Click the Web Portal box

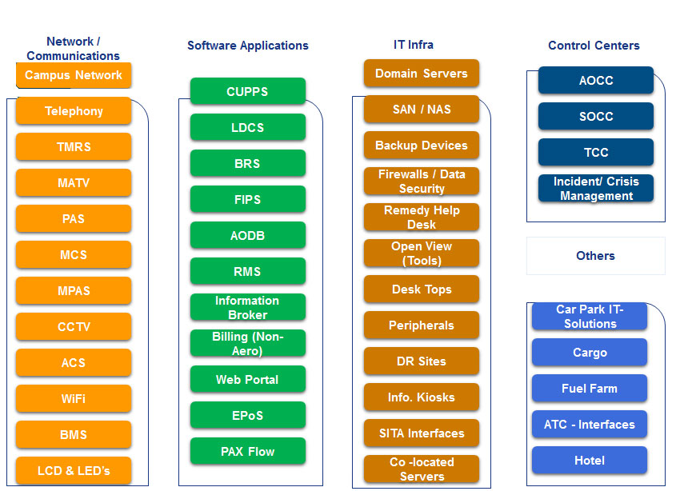pyautogui.click(x=248, y=379)
